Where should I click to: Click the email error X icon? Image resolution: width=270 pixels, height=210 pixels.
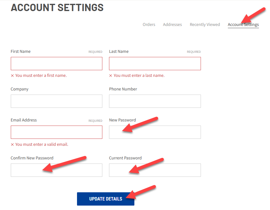(x=12, y=145)
